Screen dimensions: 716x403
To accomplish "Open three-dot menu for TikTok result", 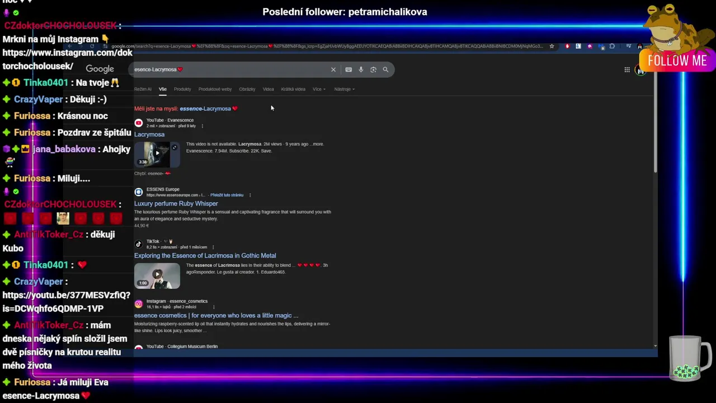I will 213,247.
